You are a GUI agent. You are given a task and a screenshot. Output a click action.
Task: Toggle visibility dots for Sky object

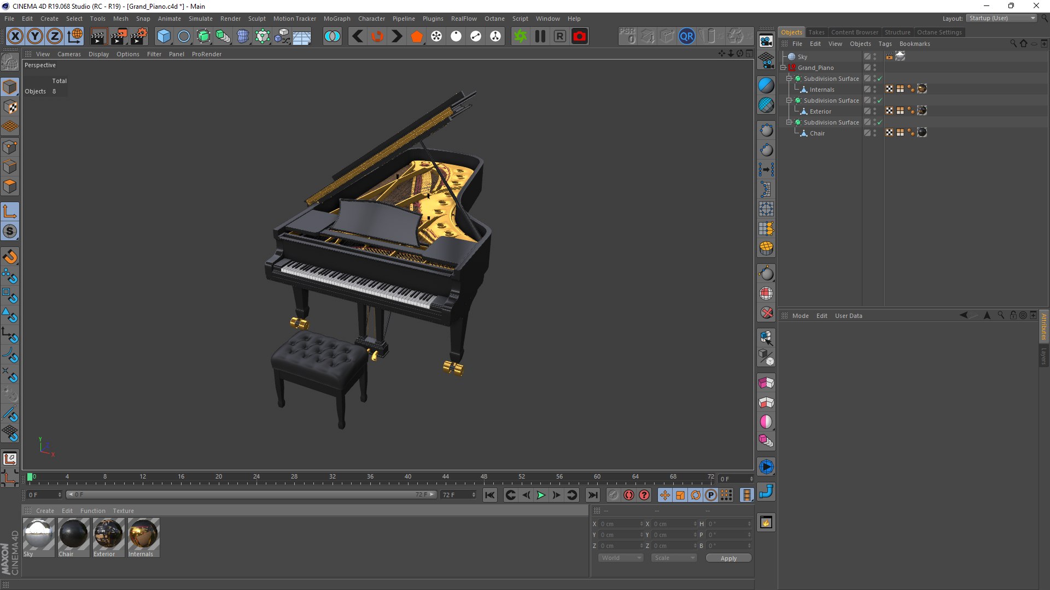[x=874, y=57]
